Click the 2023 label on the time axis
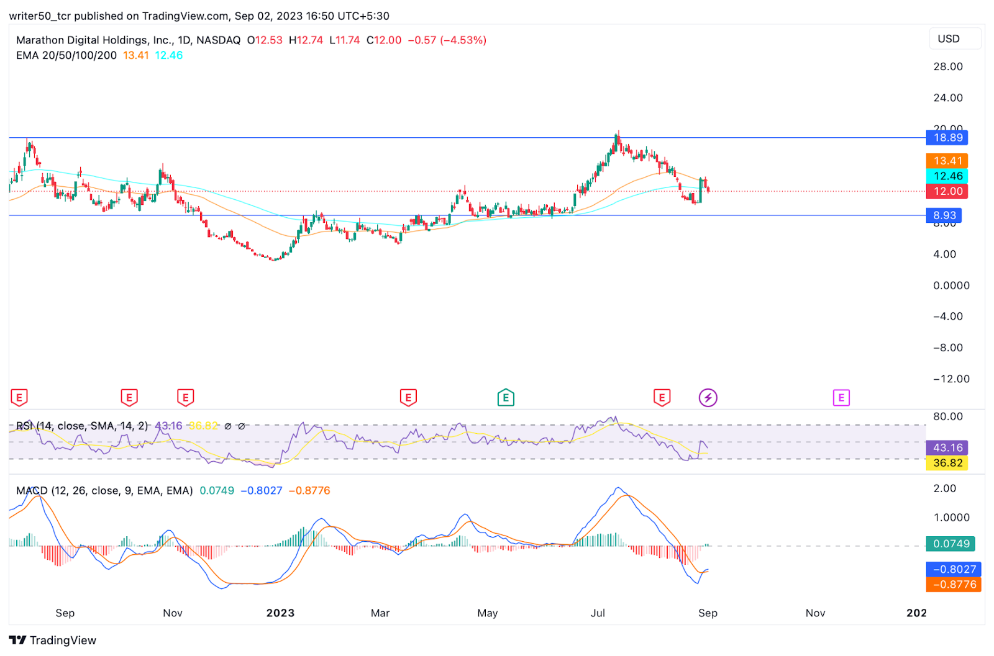994x656 pixels. [280, 613]
